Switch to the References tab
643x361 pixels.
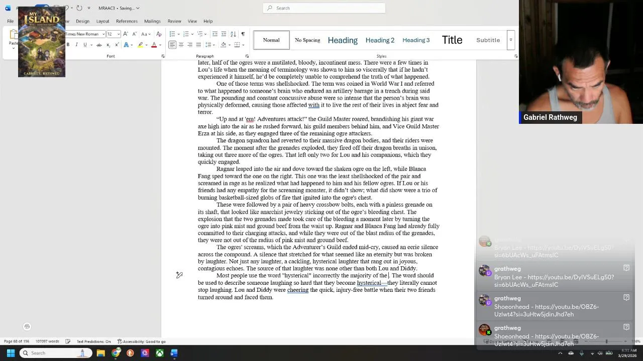pos(127,21)
